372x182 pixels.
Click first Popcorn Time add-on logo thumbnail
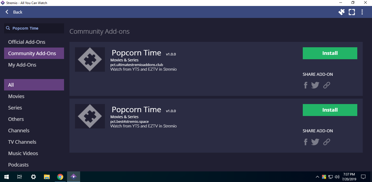[x=90, y=59]
